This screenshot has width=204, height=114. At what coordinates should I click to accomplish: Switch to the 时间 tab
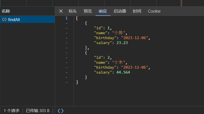(x=137, y=11)
